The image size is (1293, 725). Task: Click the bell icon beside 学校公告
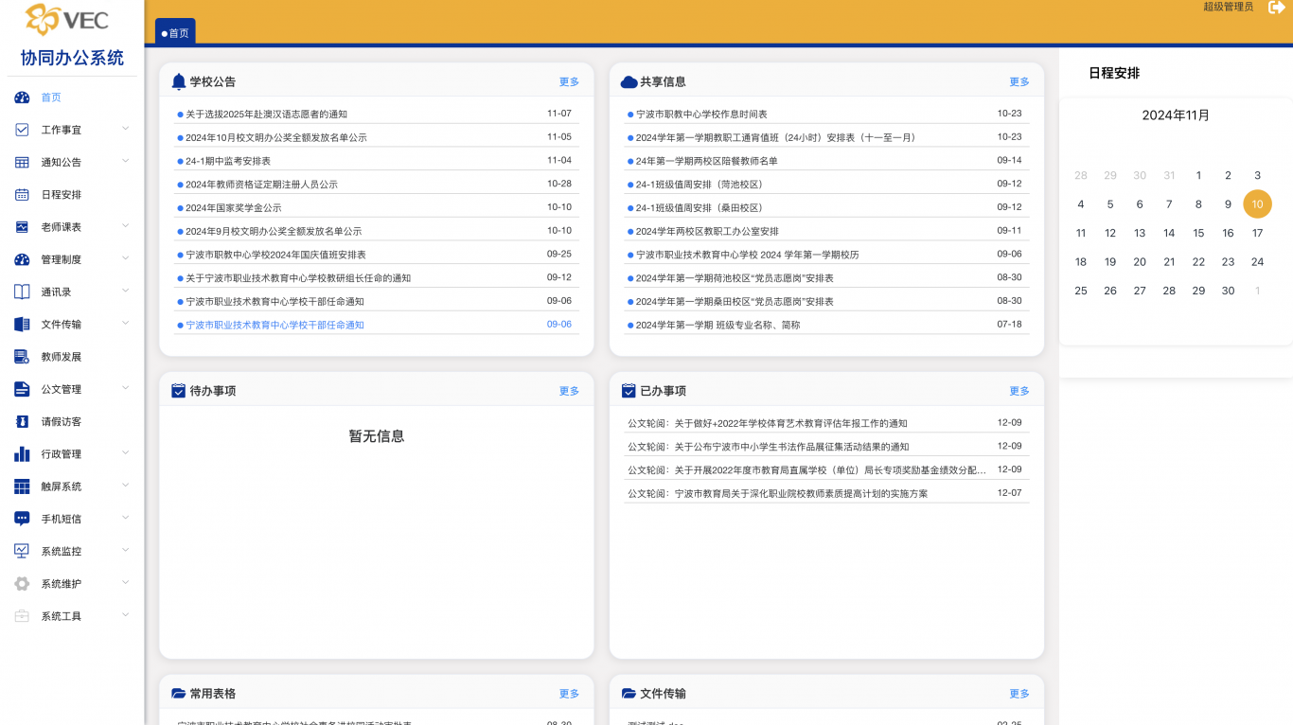click(179, 82)
